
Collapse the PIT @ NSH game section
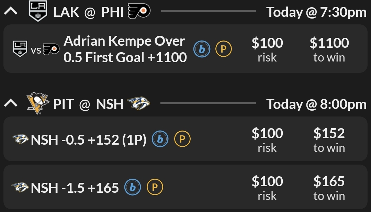tap(11, 103)
